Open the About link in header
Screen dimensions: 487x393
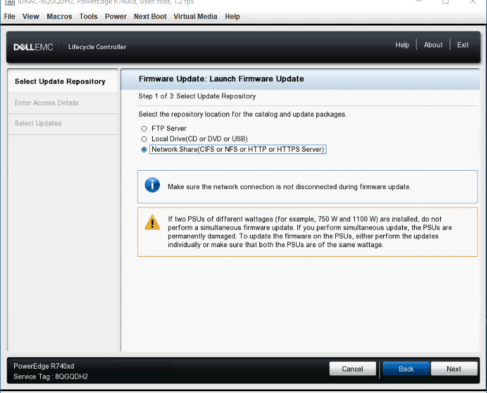[433, 45]
